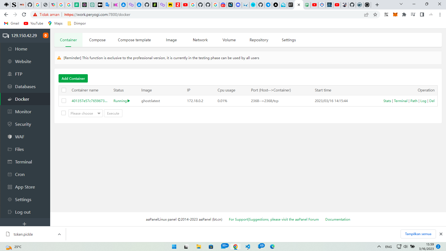Open the Network tab

200,40
